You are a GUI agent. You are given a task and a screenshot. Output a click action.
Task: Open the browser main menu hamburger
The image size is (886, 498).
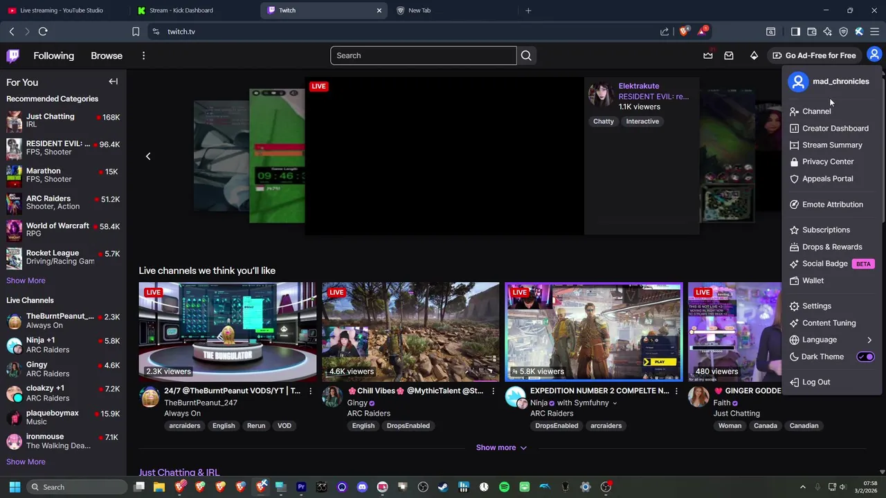coord(874,31)
